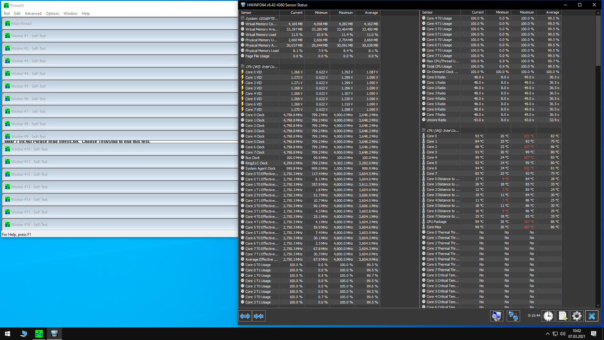The height and width of the screenshot is (340, 604).
Task: Click thermometer icon beside CPU Package
Action: [x=423, y=221]
